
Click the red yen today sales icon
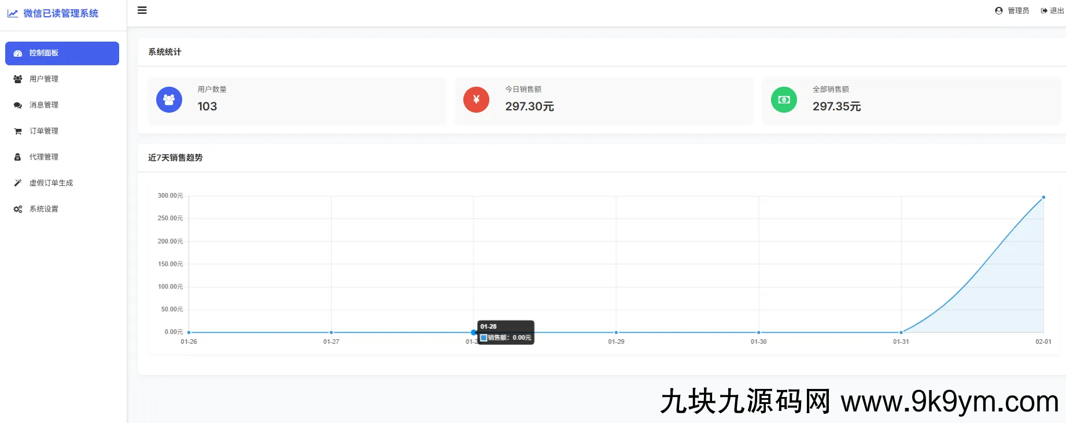pyautogui.click(x=476, y=100)
